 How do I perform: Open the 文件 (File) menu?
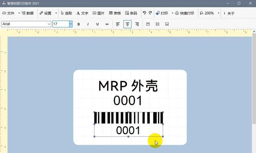click(8, 13)
